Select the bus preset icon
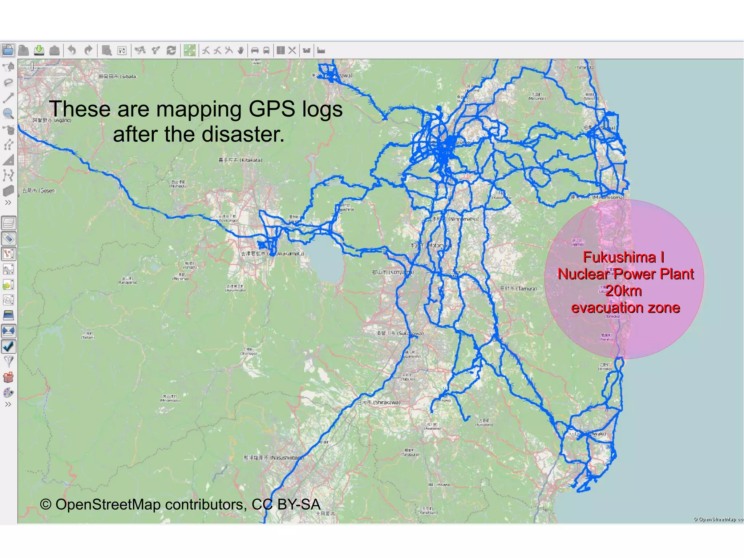Viewport: 744px width, 558px height. point(266,50)
